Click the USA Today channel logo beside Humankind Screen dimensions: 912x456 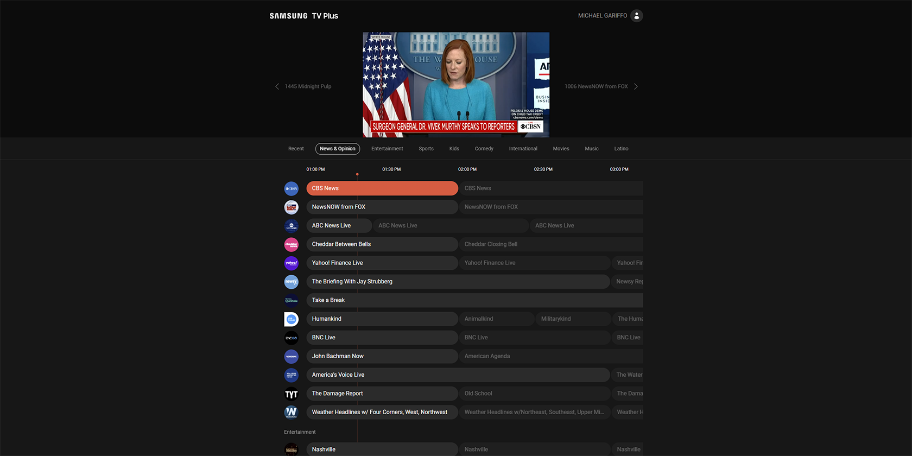coord(292,319)
